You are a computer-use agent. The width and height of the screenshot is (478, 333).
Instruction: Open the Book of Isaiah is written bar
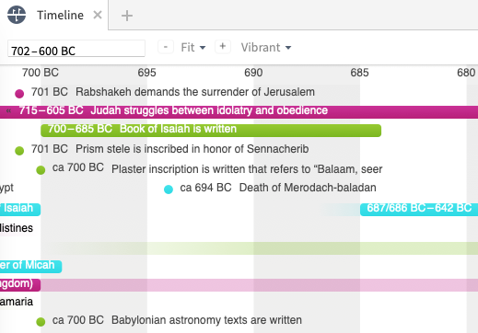tap(211, 131)
